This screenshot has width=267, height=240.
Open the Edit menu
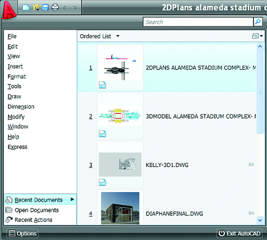coord(13,46)
